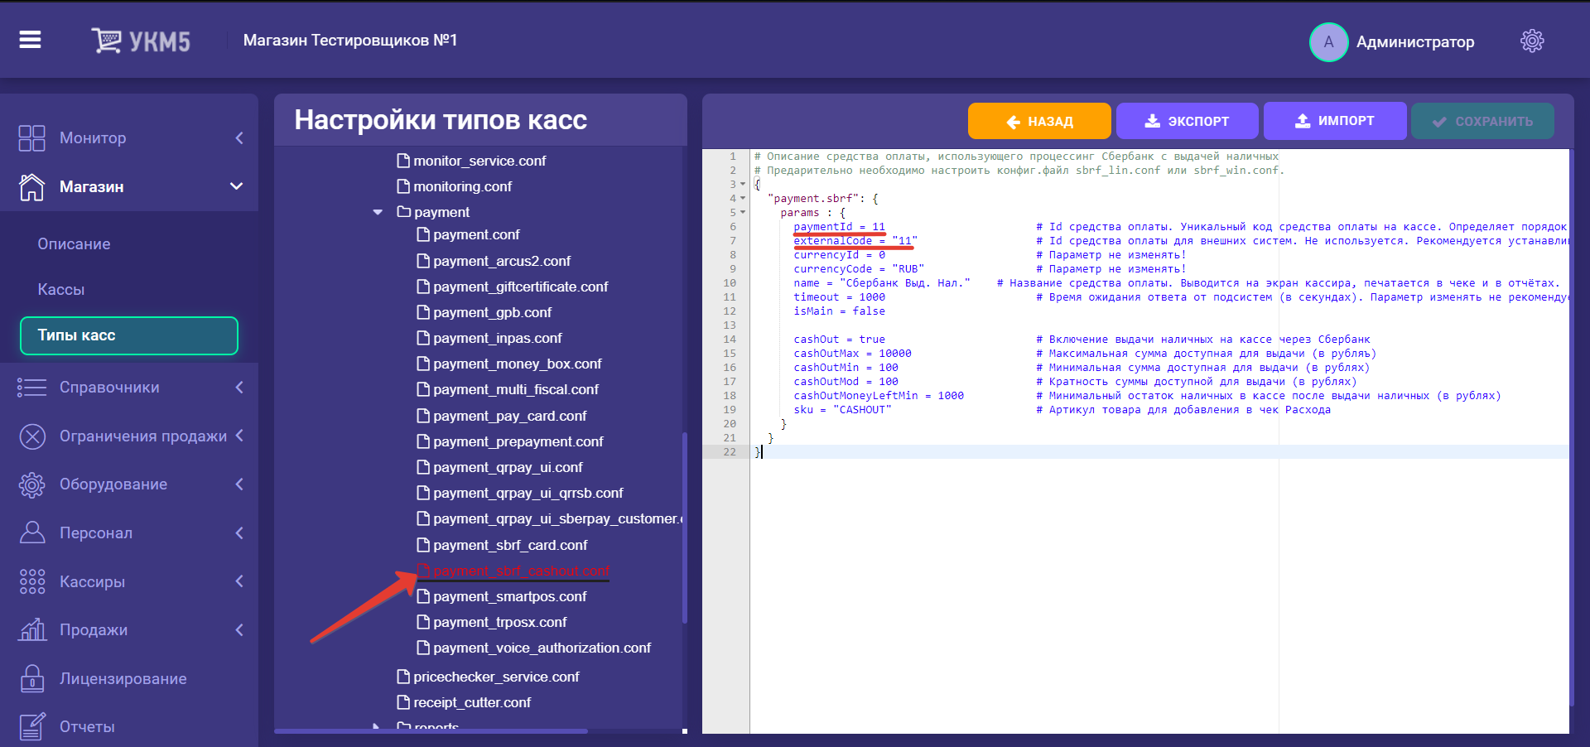Click the Администратор user name
Screen dimensions: 1590x747
[1415, 41]
